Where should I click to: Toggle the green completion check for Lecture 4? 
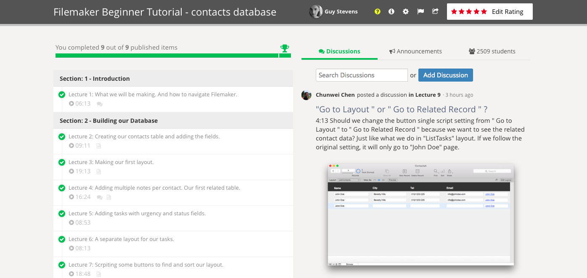point(62,188)
